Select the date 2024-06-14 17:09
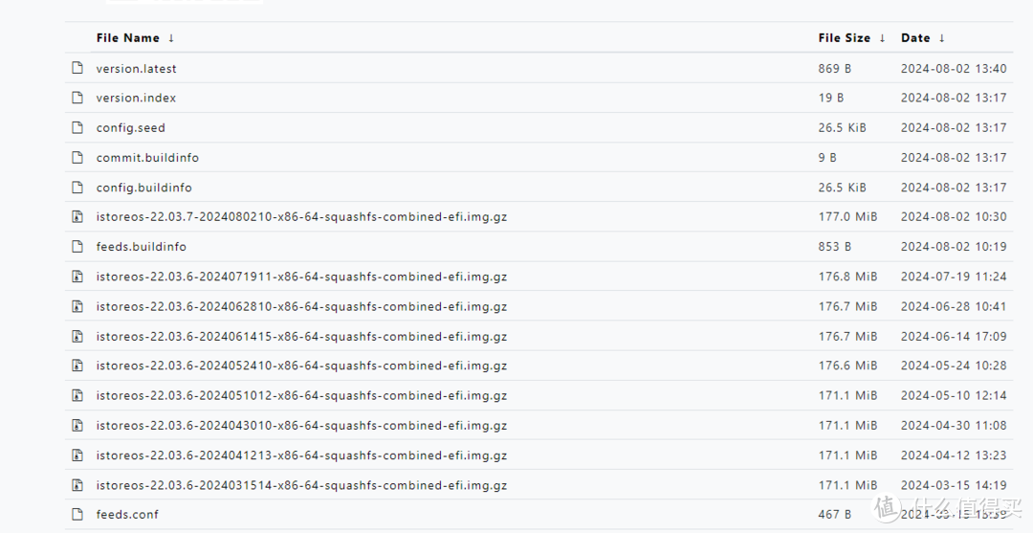 pyautogui.click(x=954, y=336)
